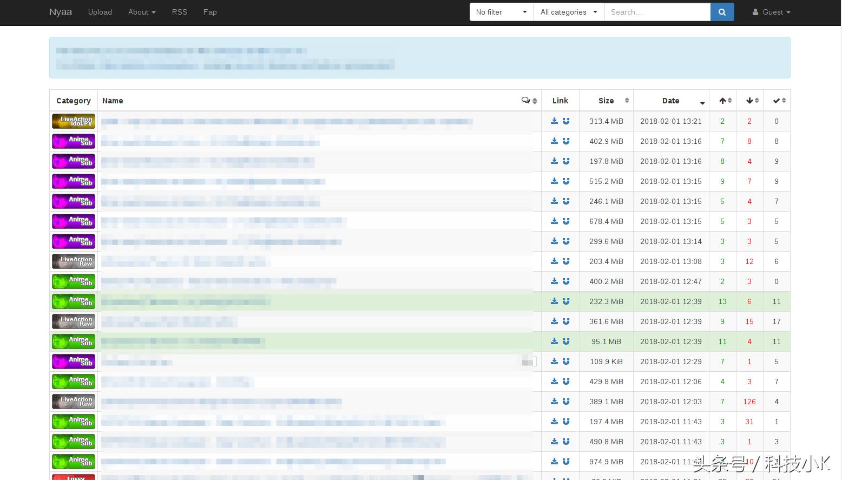Click LiveAction Raw badge on 203.4 MiB row
Image resolution: width=842 pixels, height=480 pixels.
click(74, 261)
